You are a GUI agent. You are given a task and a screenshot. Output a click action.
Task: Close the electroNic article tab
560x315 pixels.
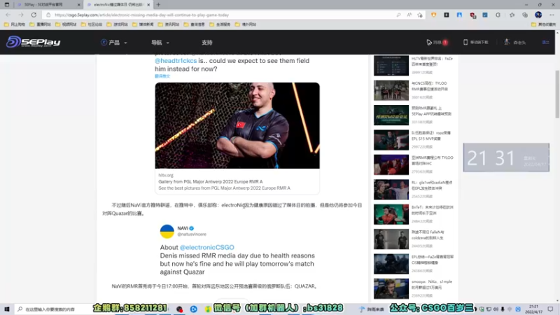[x=148, y=5]
